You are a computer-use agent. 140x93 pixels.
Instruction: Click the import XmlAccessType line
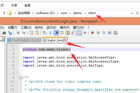[70, 57]
